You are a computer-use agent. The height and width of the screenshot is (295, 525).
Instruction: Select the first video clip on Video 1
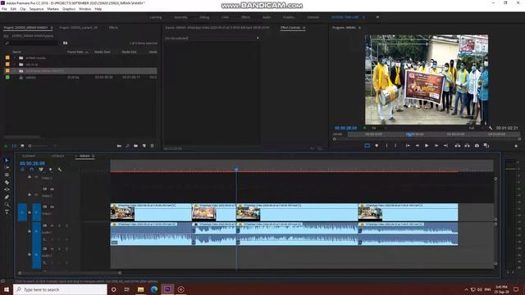click(x=151, y=212)
